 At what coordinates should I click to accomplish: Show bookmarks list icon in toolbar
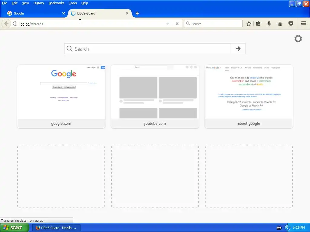(258, 24)
